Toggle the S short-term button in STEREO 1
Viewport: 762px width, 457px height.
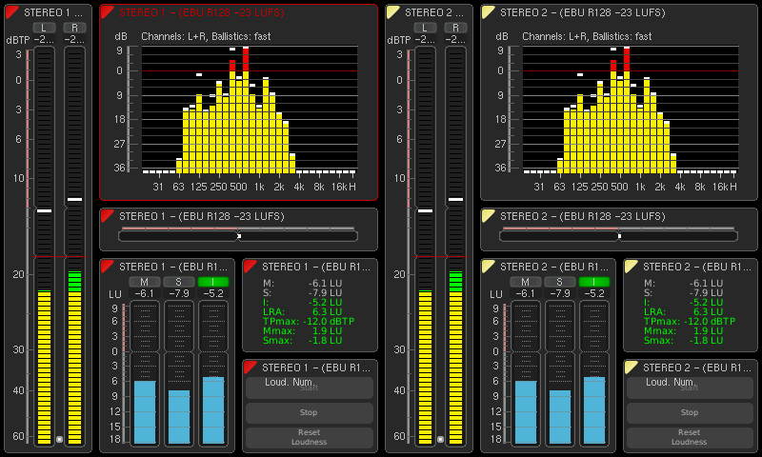[x=178, y=282]
